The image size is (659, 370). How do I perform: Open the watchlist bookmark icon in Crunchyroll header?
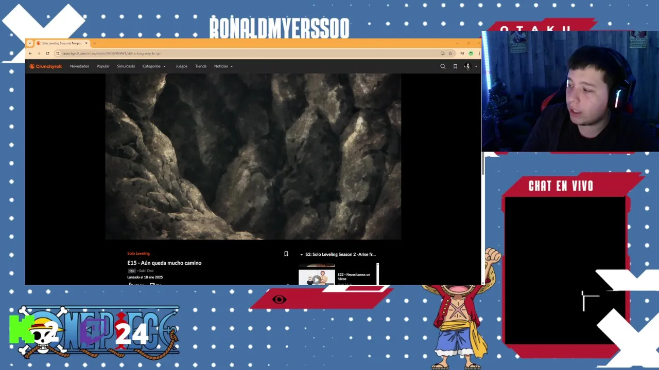point(455,66)
